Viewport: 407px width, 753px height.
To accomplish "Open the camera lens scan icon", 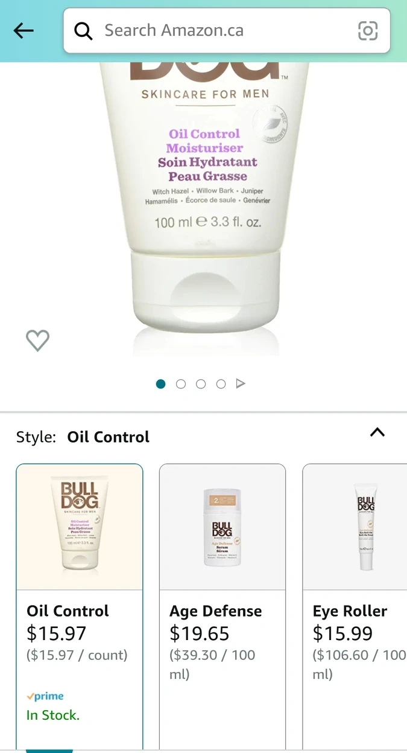I will coord(368,30).
